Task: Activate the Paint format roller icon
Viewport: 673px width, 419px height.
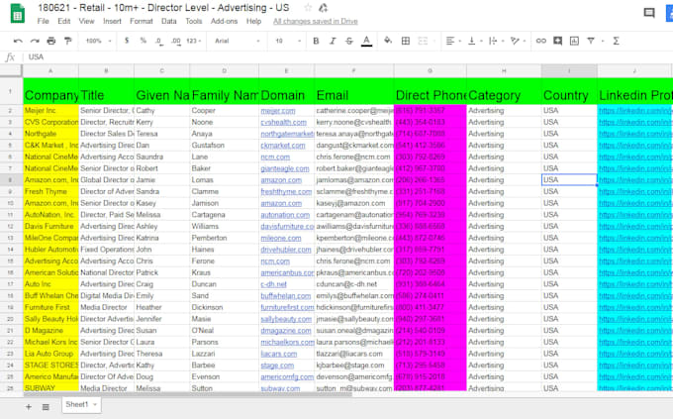Action: coord(68,41)
